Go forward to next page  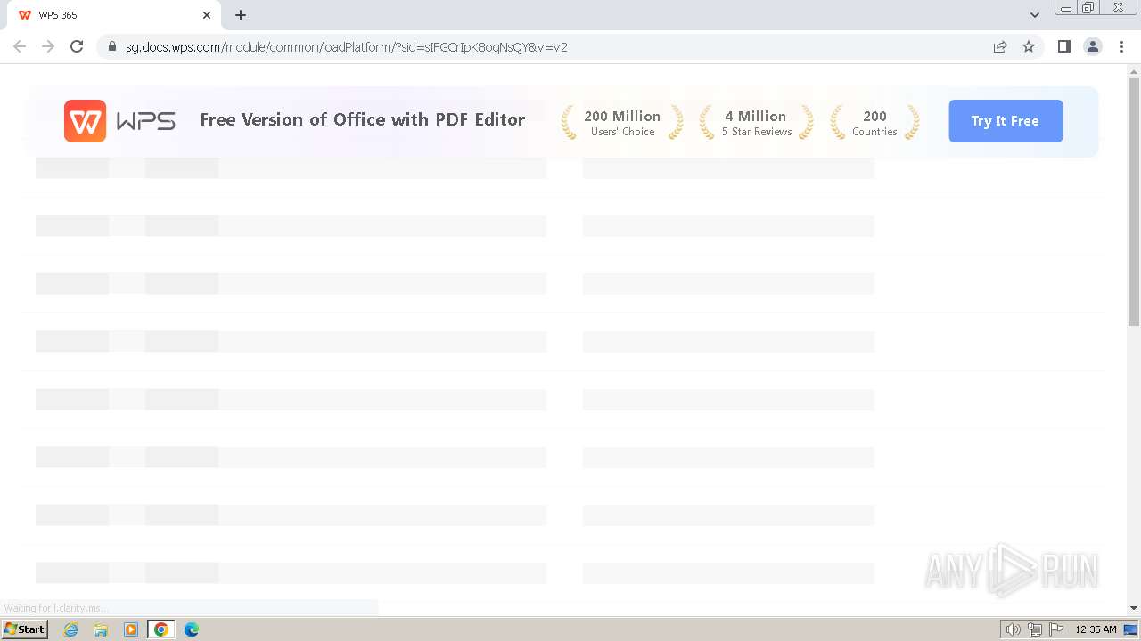(x=48, y=46)
